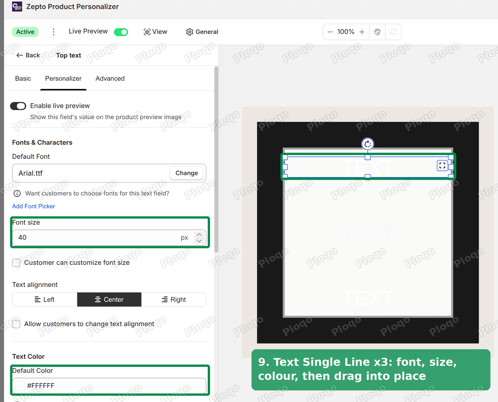Click the View icon in the toolbar
The width and height of the screenshot is (498, 402).
coord(147,32)
